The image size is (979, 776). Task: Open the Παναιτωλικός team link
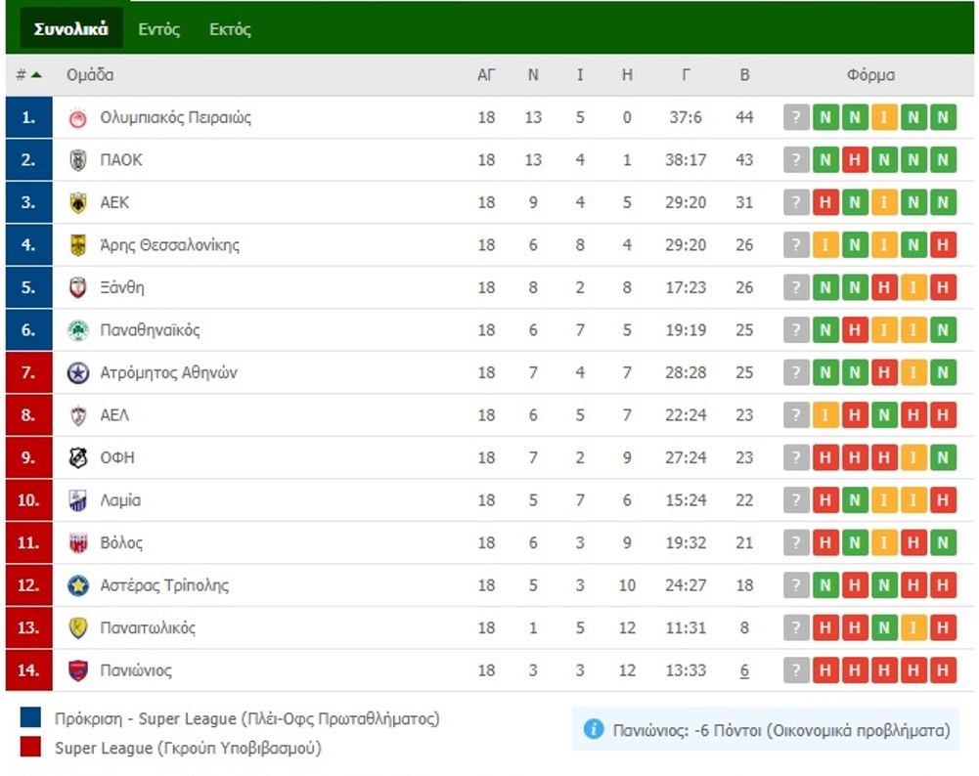click(x=148, y=628)
